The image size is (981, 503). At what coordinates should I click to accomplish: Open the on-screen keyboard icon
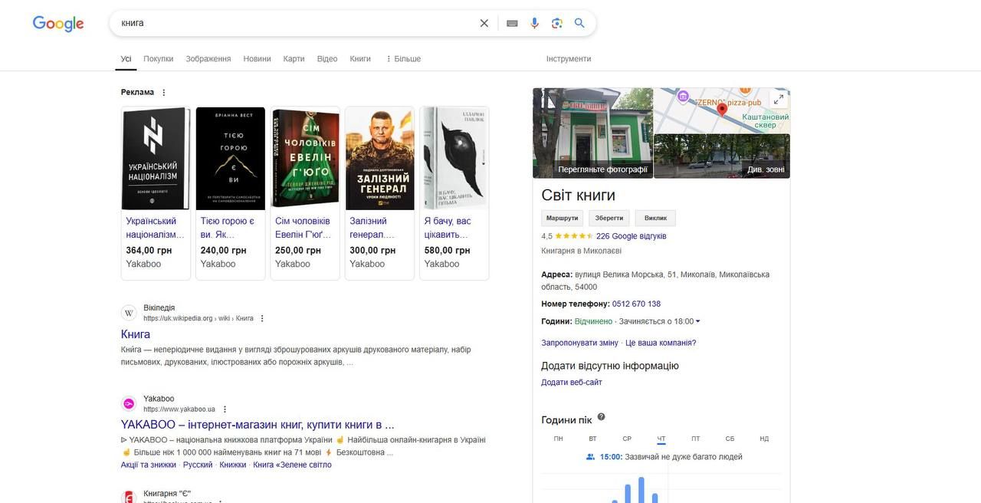tap(512, 23)
